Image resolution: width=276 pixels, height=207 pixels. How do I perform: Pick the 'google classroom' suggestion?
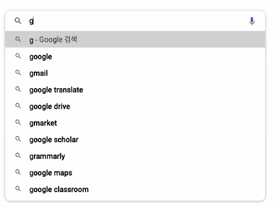point(135,189)
